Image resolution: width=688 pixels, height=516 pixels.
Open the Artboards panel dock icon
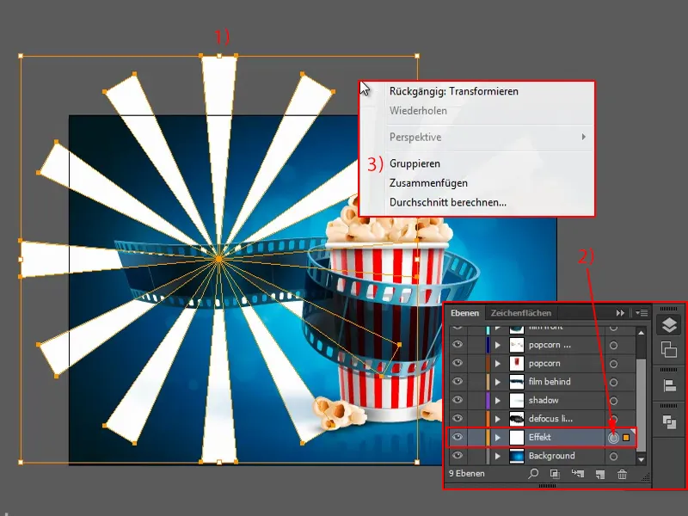point(669,350)
